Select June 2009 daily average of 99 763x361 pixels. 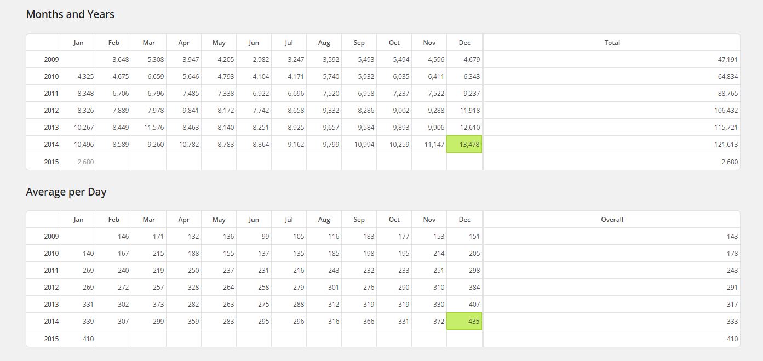pos(264,237)
